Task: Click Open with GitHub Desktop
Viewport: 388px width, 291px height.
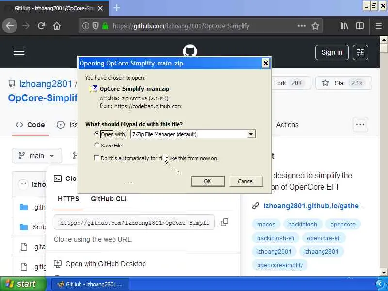Action: (106, 264)
